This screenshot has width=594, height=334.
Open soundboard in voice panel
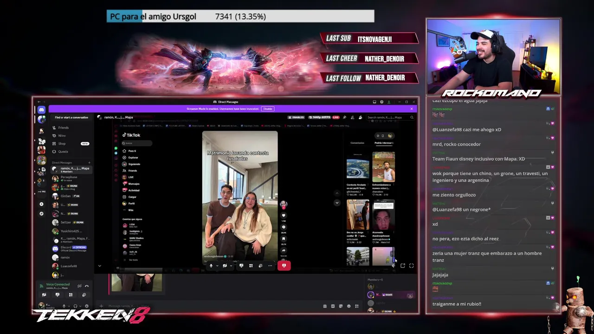pos(84,295)
